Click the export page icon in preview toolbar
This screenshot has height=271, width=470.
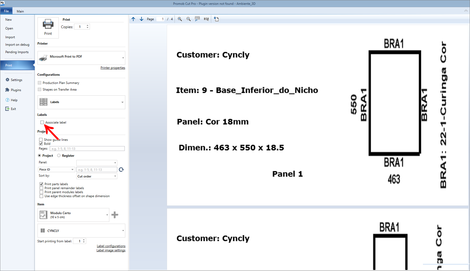[217, 19]
